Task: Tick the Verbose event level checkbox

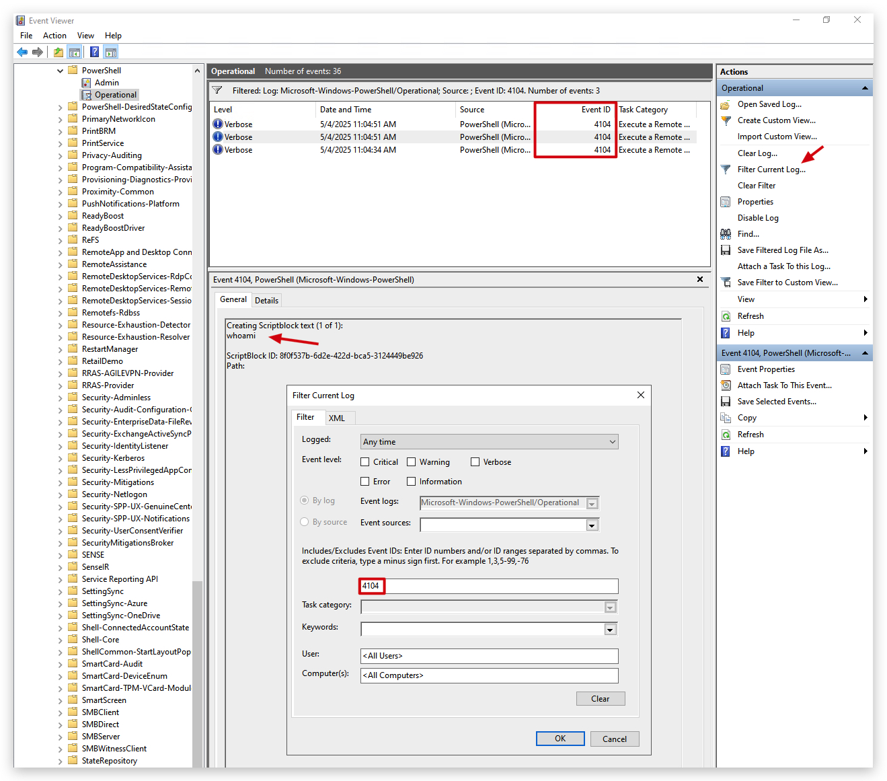Action: tap(475, 462)
